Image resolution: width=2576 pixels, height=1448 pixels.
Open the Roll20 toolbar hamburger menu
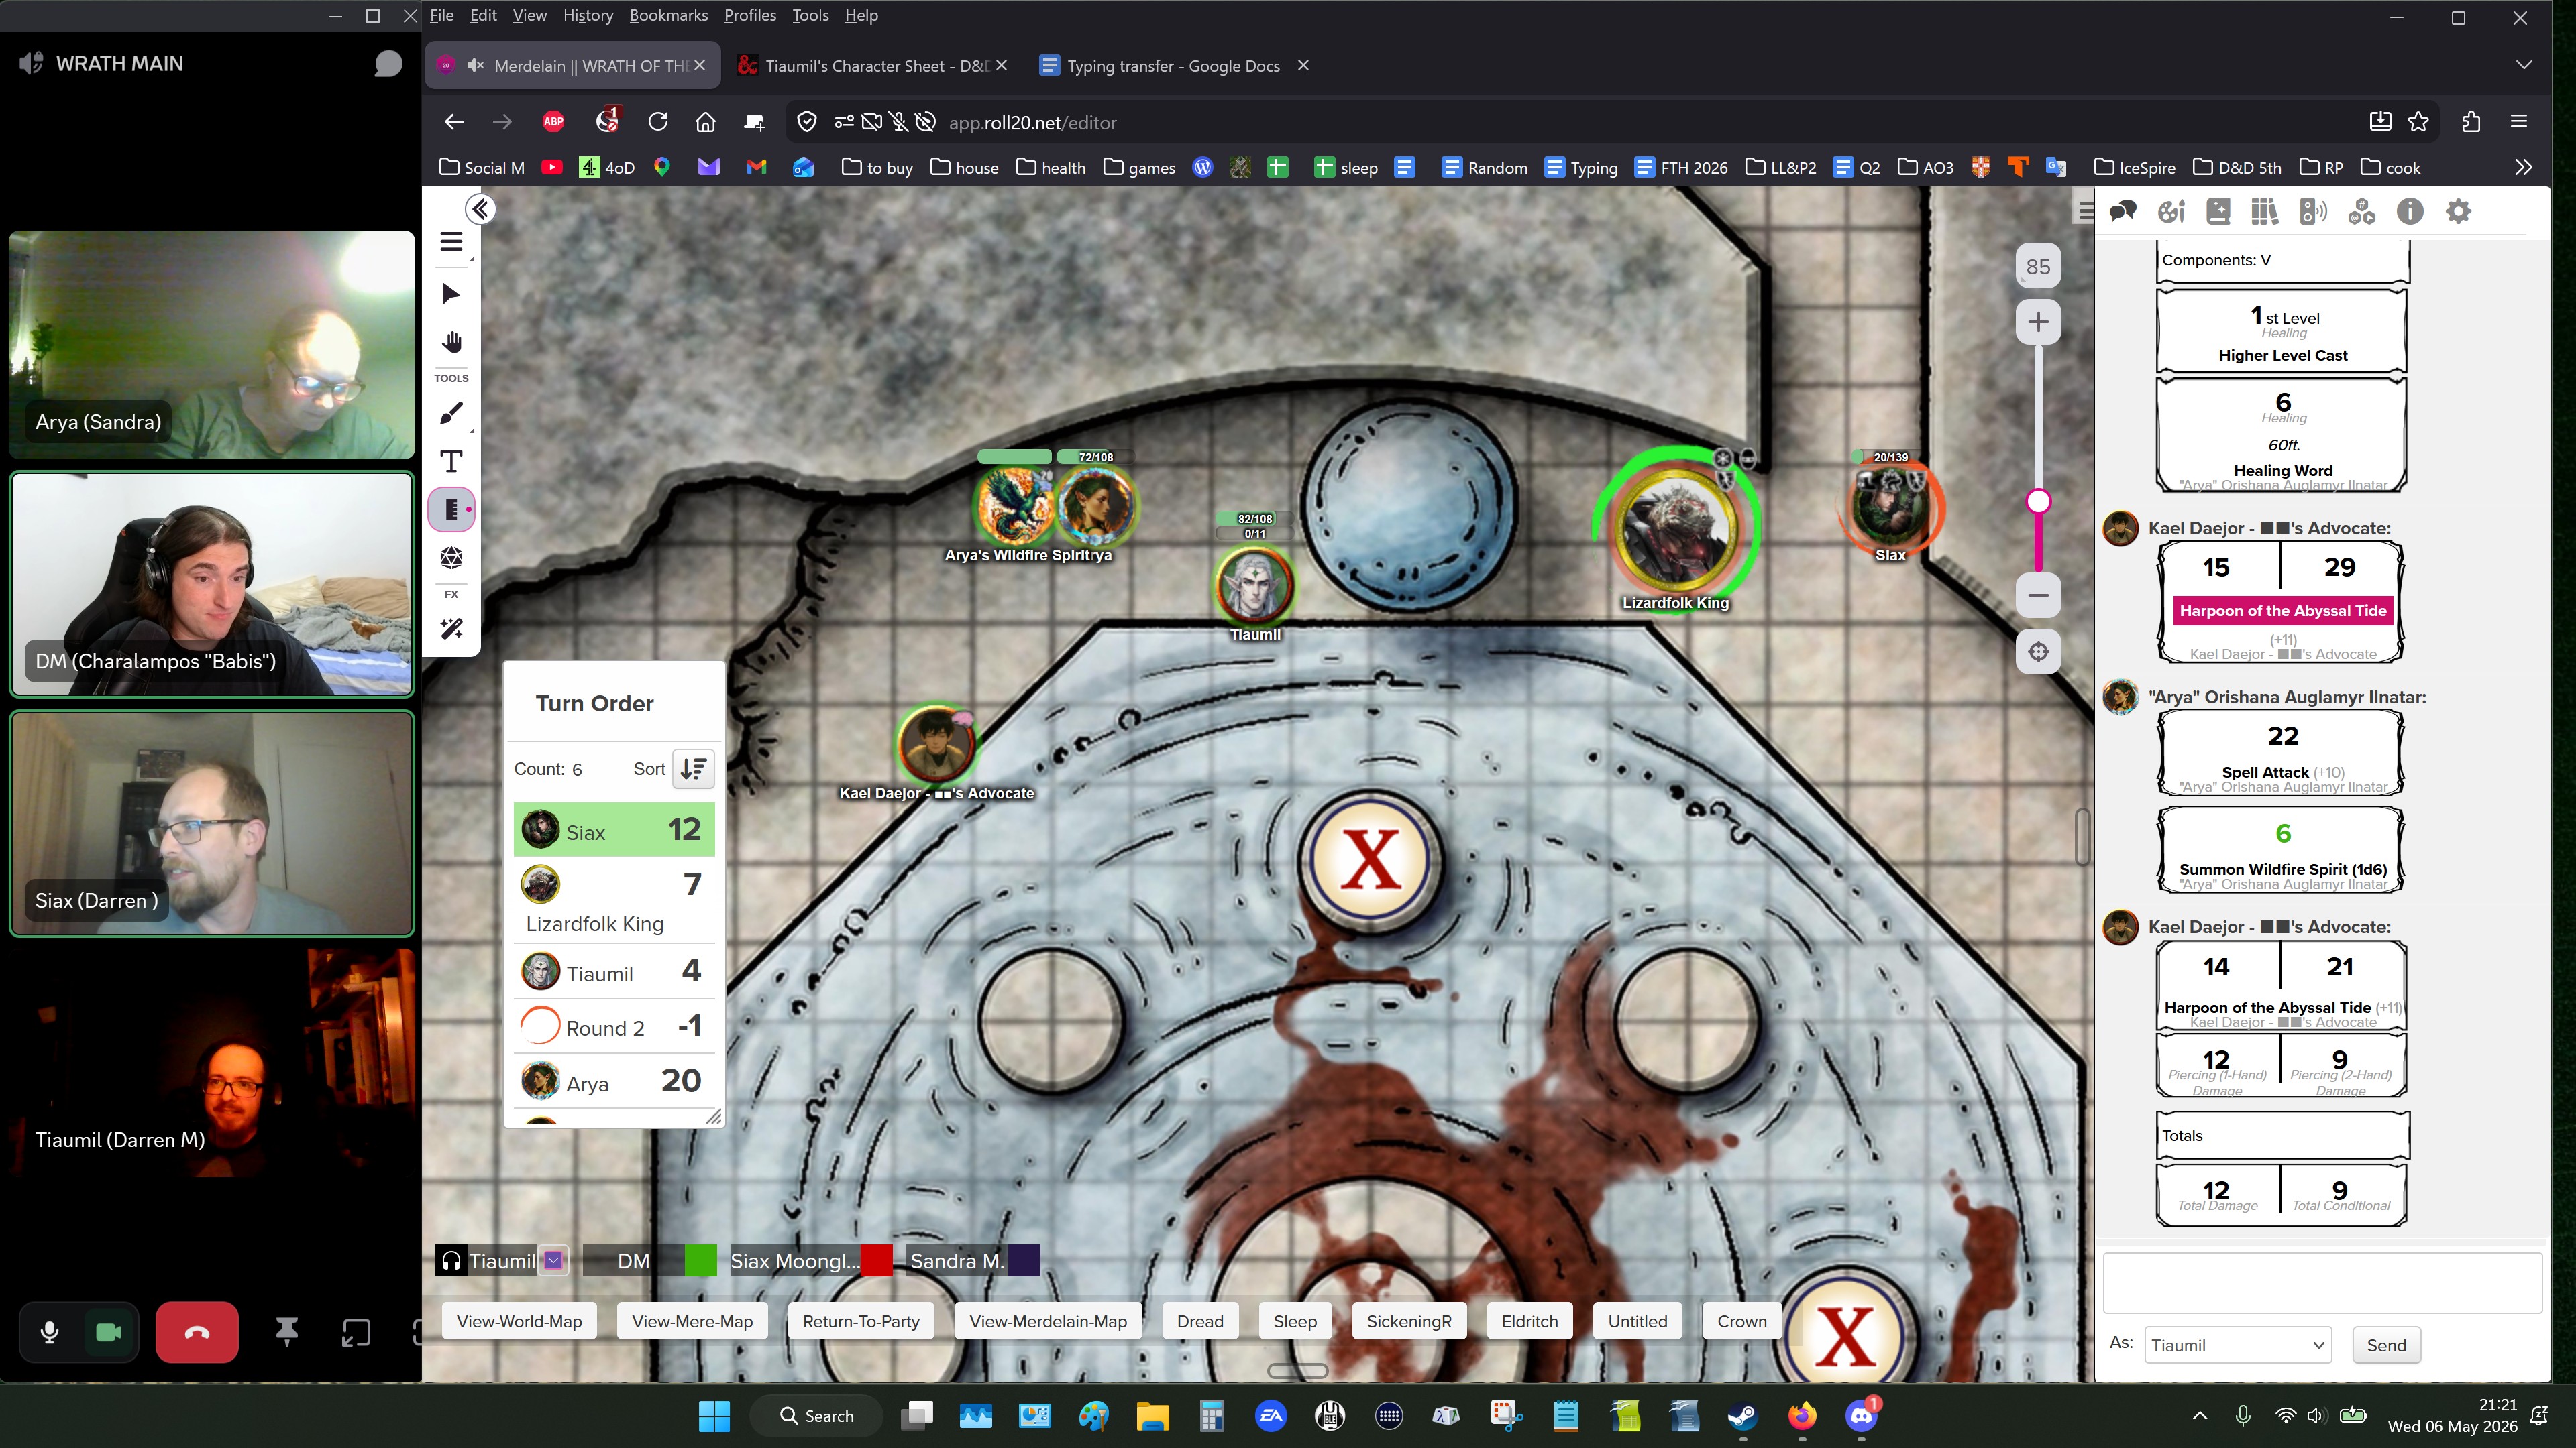[x=451, y=242]
